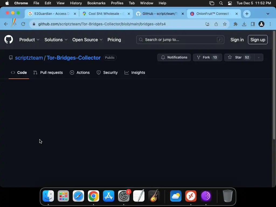Click the page vertical scrollbar
This screenshot has height=207, width=276.
click(x=274, y=85)
